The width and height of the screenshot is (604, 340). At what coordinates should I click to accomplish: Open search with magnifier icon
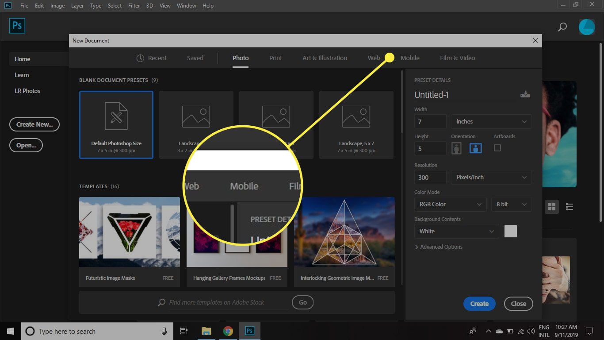[x=562, y=27]
